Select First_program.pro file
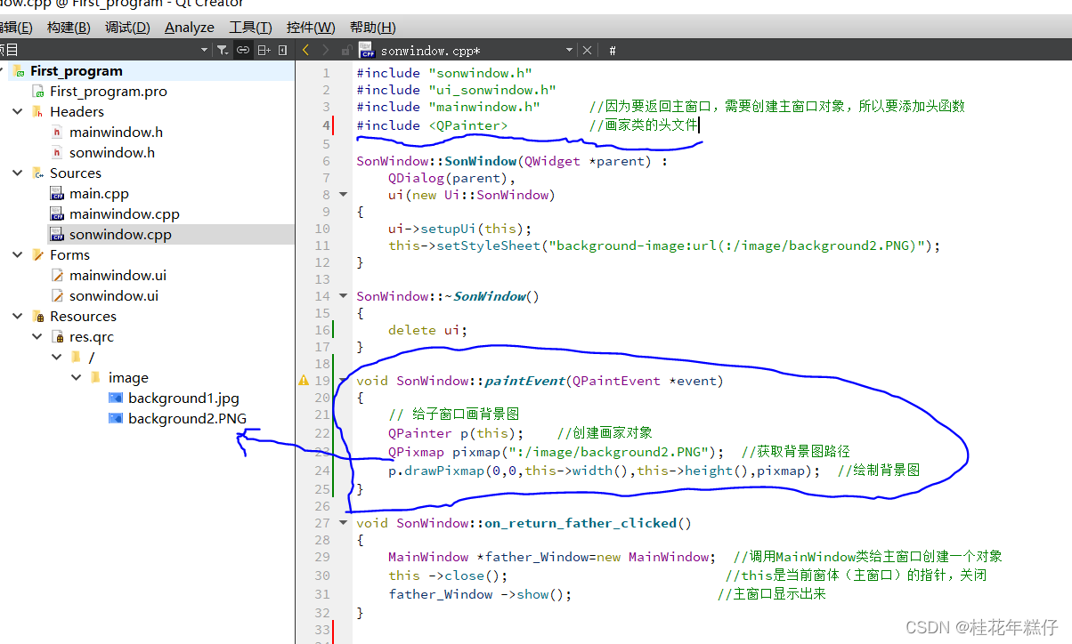Image resolution: width=1072 pixels, height=644 pixels. pyautogui.click(x=108, y=92)
